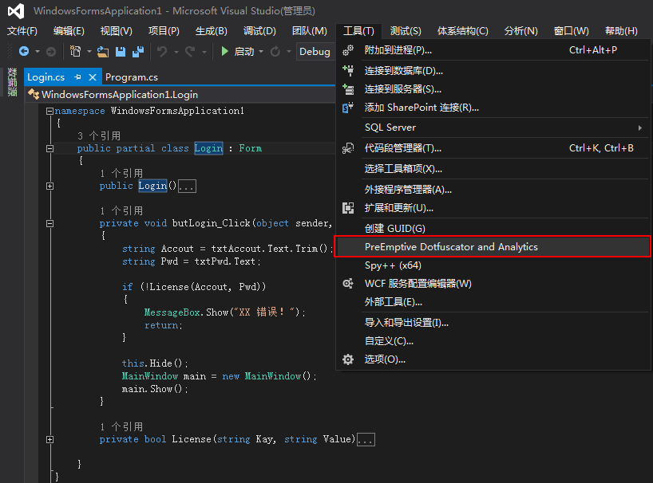Save the current file with the disk icon
653x483 pixels.
[121, 52]
